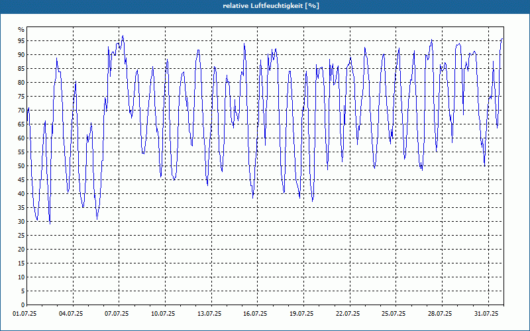Screen dimensions: 530x331
Task: Click the 5 y-axis value
Action: (23, 291)
